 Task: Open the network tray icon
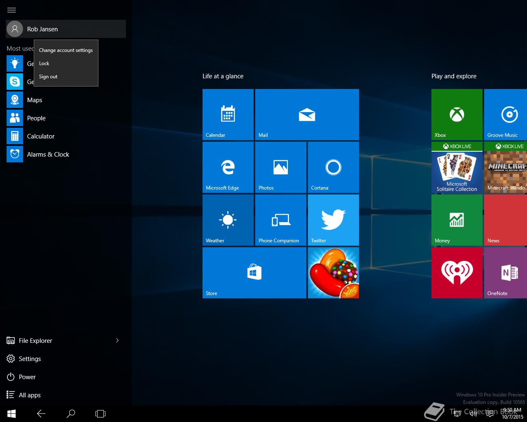[x=457, y=414]
